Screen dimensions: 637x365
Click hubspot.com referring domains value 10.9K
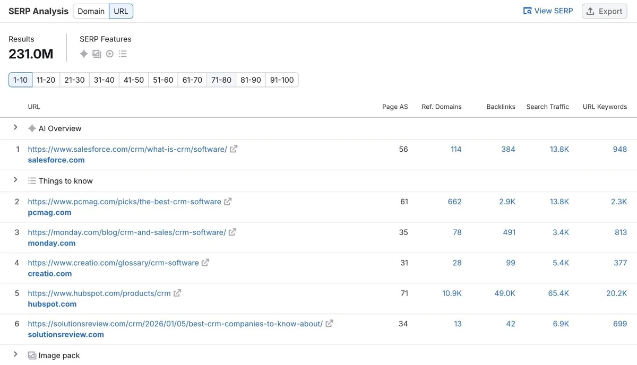pyautogui.click(x=452, y=293)
